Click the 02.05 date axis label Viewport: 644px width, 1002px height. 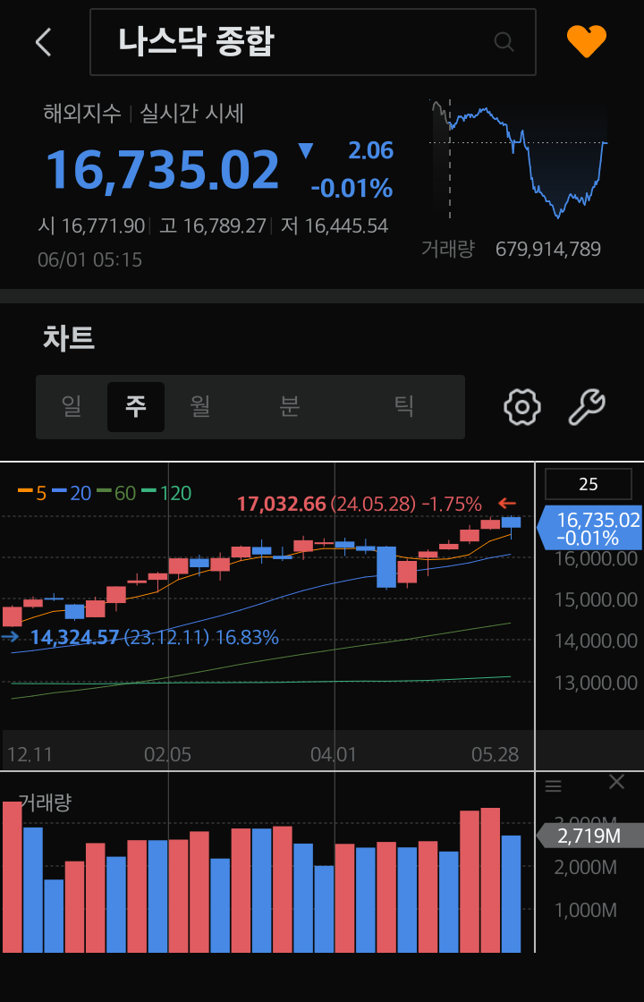pyautogui.click(x=167, y=755)
